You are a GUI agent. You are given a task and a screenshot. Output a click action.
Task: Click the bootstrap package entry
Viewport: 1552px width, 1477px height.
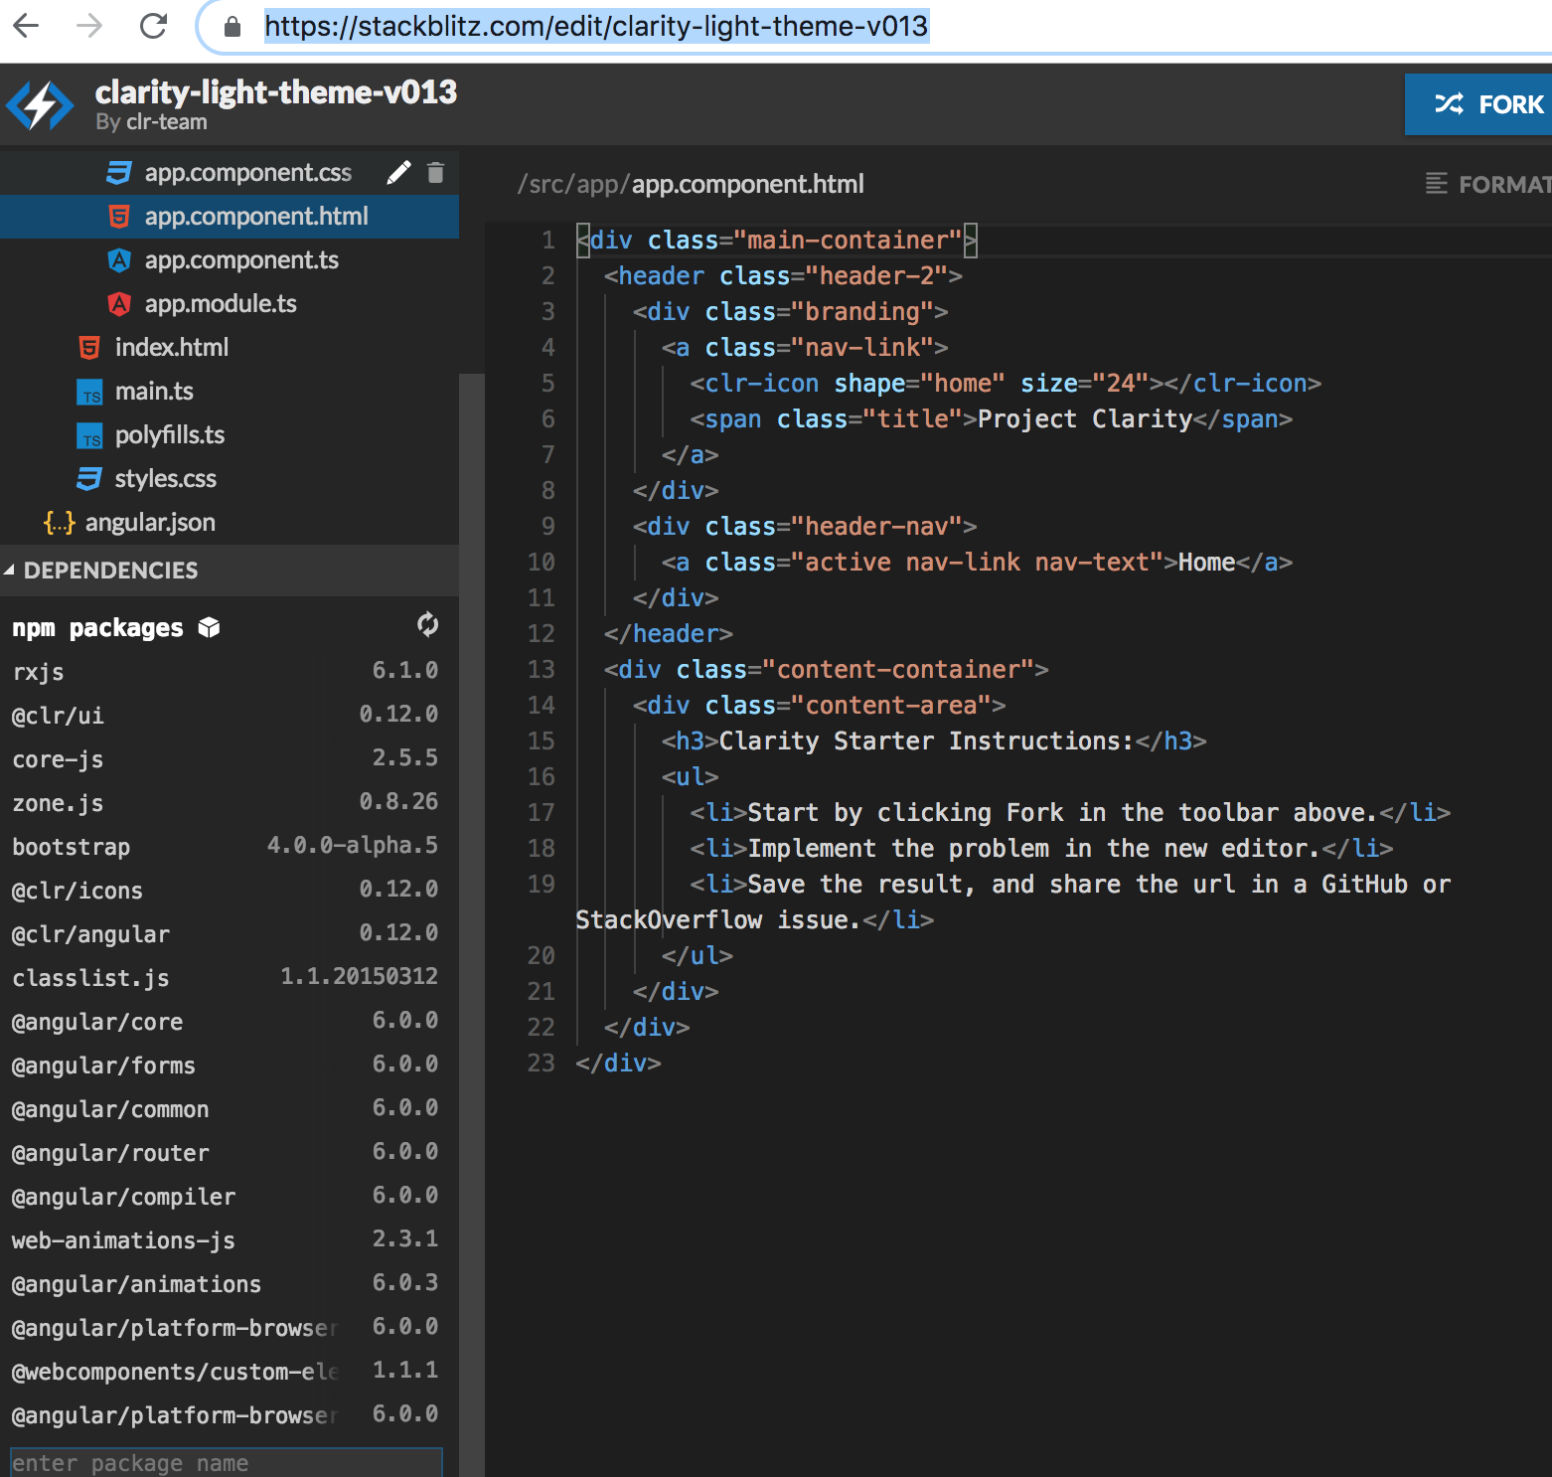pos(225,847)
